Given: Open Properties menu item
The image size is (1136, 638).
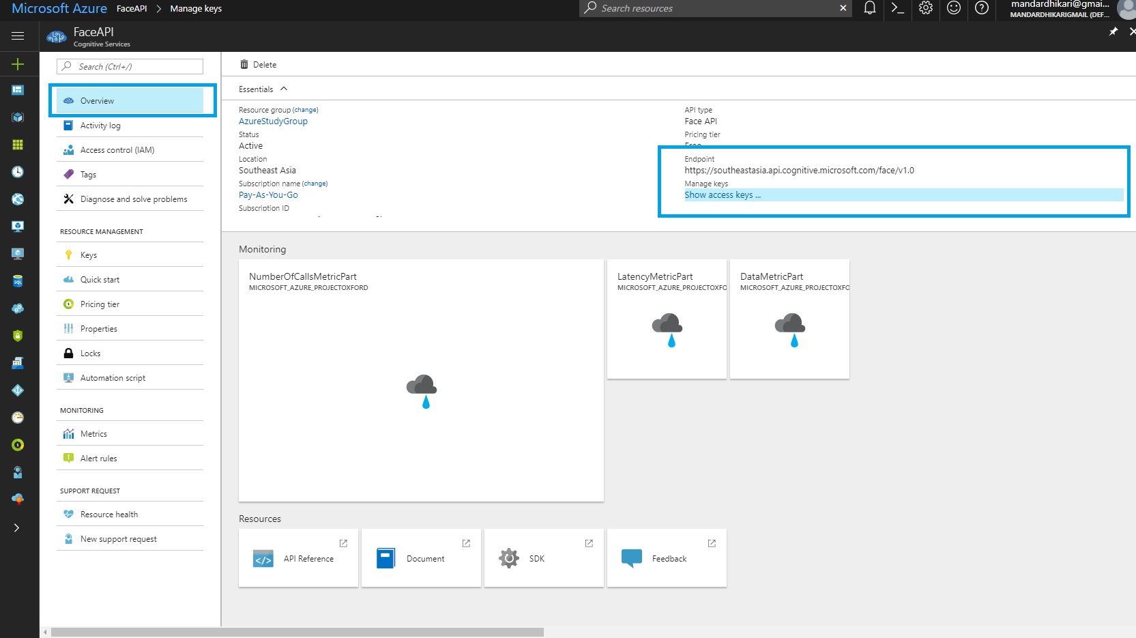Looking at the screenshot, I should click(130, 329).
